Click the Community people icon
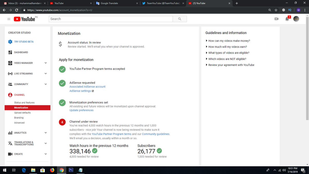The image size is (309, 174). pyautogui.click(x=10, y=84)
